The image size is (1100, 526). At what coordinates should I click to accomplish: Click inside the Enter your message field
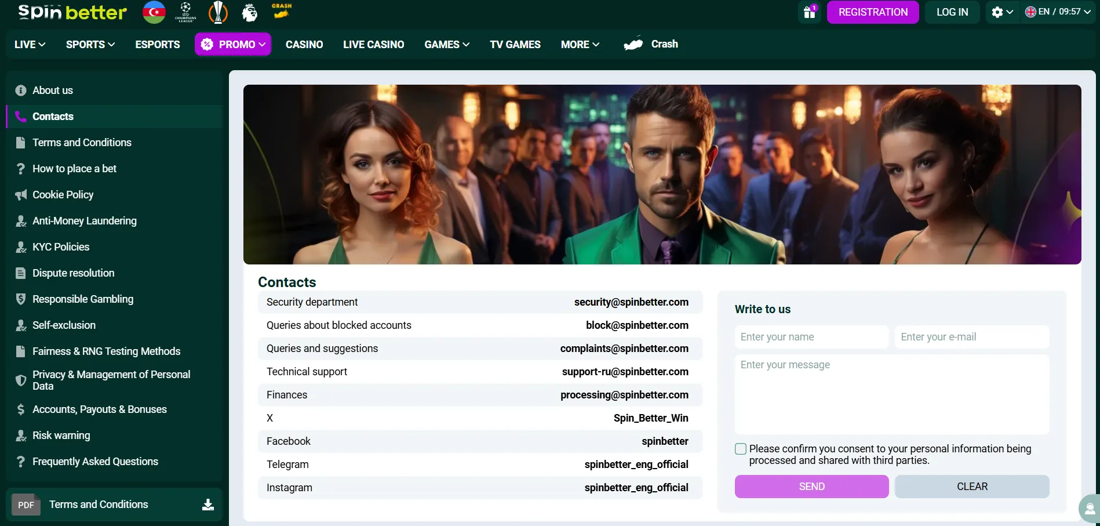(892, 394)
